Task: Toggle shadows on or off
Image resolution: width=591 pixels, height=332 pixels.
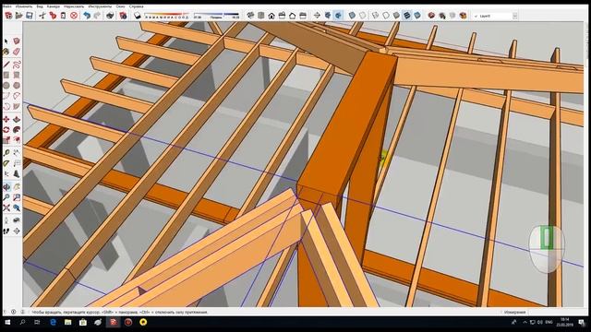Action: point(138,16)
